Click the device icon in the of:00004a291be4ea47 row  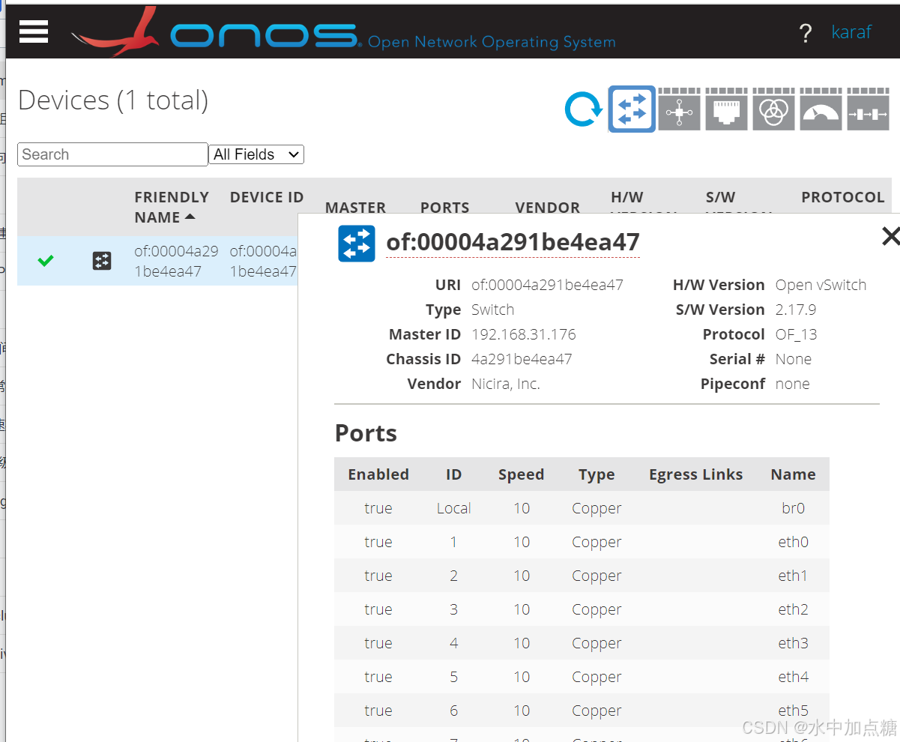coord(101,260)
